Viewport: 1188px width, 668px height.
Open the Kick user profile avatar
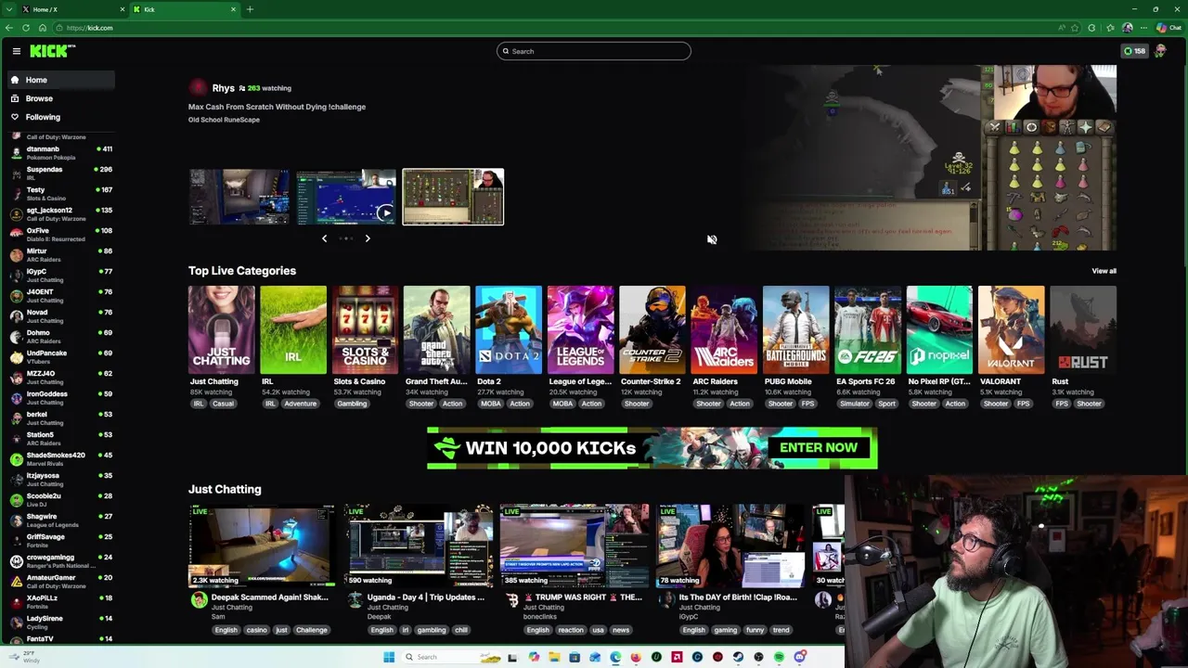tap(1160, 51)
